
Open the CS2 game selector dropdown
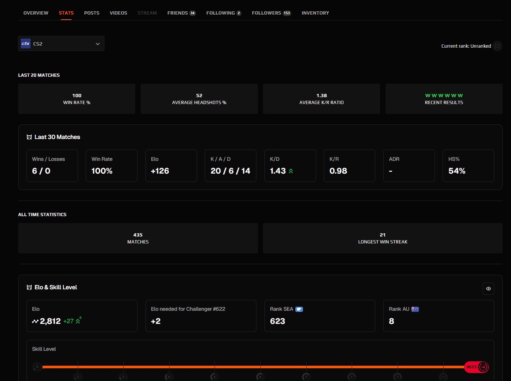pyautogui.click(x=61, y=43)
